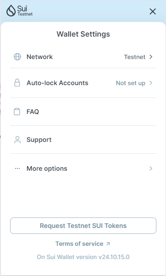
Task: Expand Auto-lock Accounts via its chevron
Action: [x=151, y=83]
